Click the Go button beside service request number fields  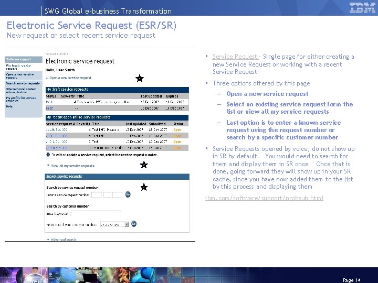[x=128, y=194]
